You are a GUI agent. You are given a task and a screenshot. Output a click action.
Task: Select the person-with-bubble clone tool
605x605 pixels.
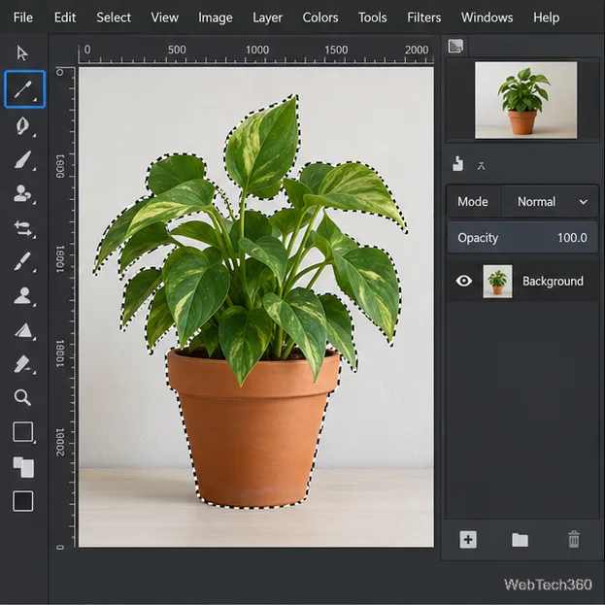click(x=23, y=193)
